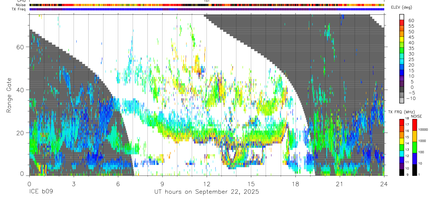
Task: Click the 'UT hours on September 22, 2025' label
Action: click(207, 192)
